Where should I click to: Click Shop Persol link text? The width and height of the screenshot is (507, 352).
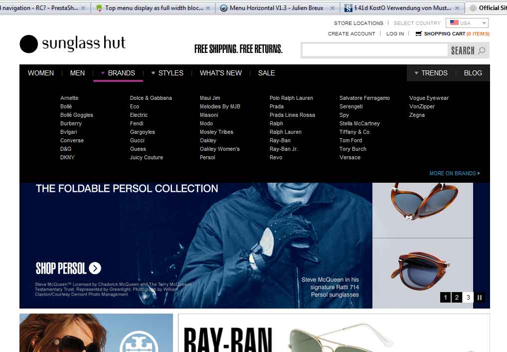point(61,269)
